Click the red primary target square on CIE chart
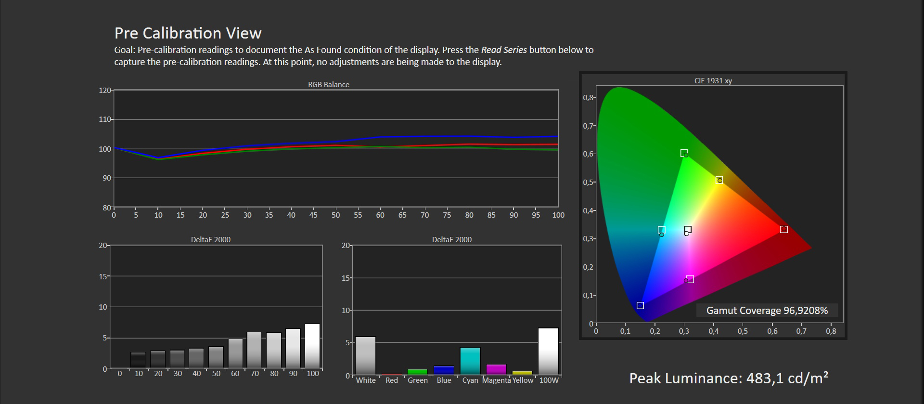The image size is (924, 404). pos(783,230)
